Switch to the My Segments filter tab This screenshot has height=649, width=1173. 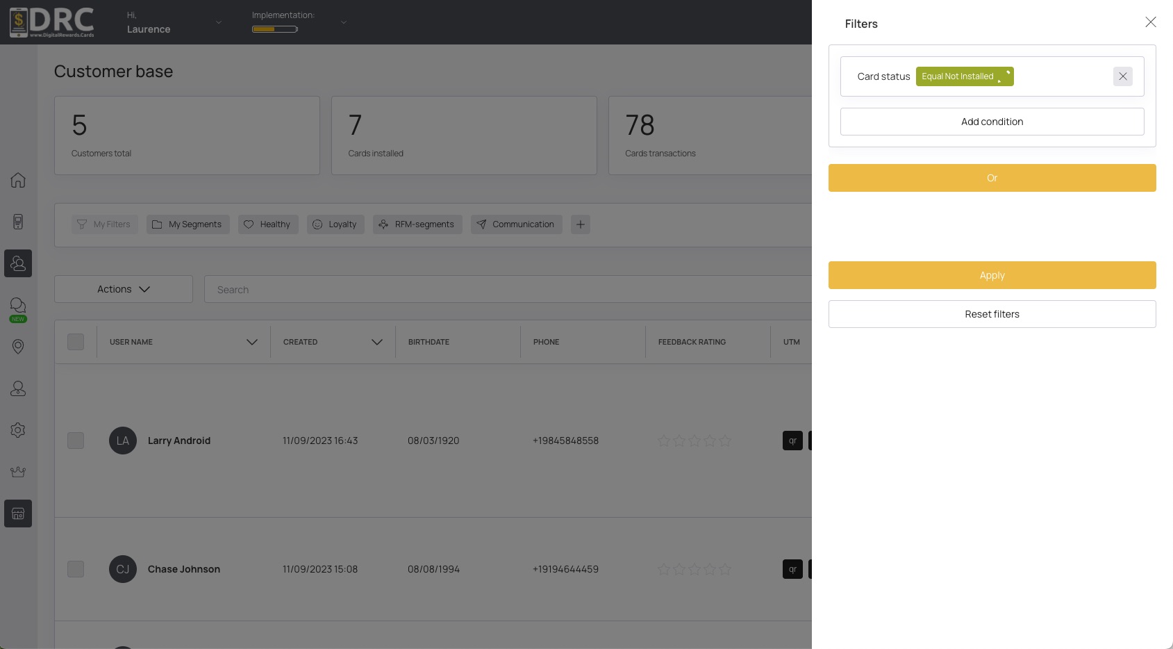tap(188, 224)
